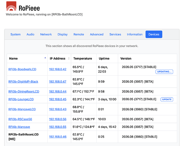This screenshot has width=181, height=146.
Task: Open RPi4b-Mancave device link
Action: [x=19, y=127]
